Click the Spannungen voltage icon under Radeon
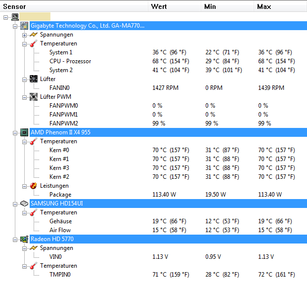Image resolution: width=307 pixels, height=285 pixels. [x=34, y=248]
